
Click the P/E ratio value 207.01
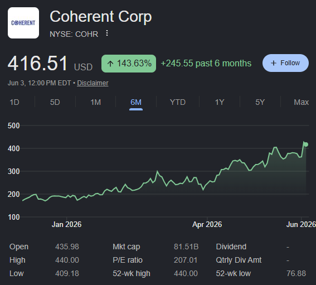click(x=186, y=260)
